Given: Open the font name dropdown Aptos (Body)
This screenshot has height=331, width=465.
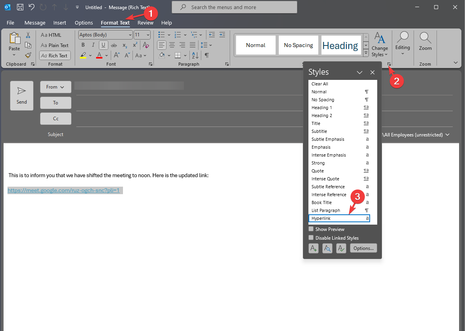Looking at the screenshot, I should point(105,35).
